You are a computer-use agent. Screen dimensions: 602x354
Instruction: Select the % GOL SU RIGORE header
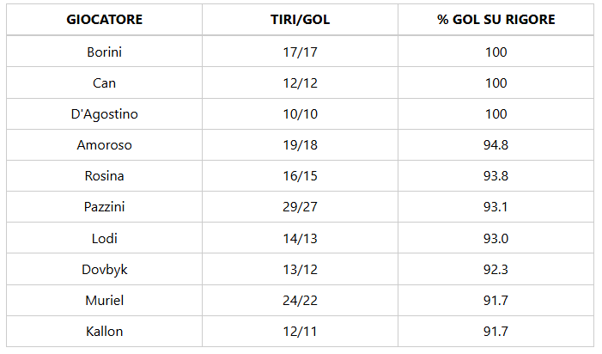(x=496, y=20)
